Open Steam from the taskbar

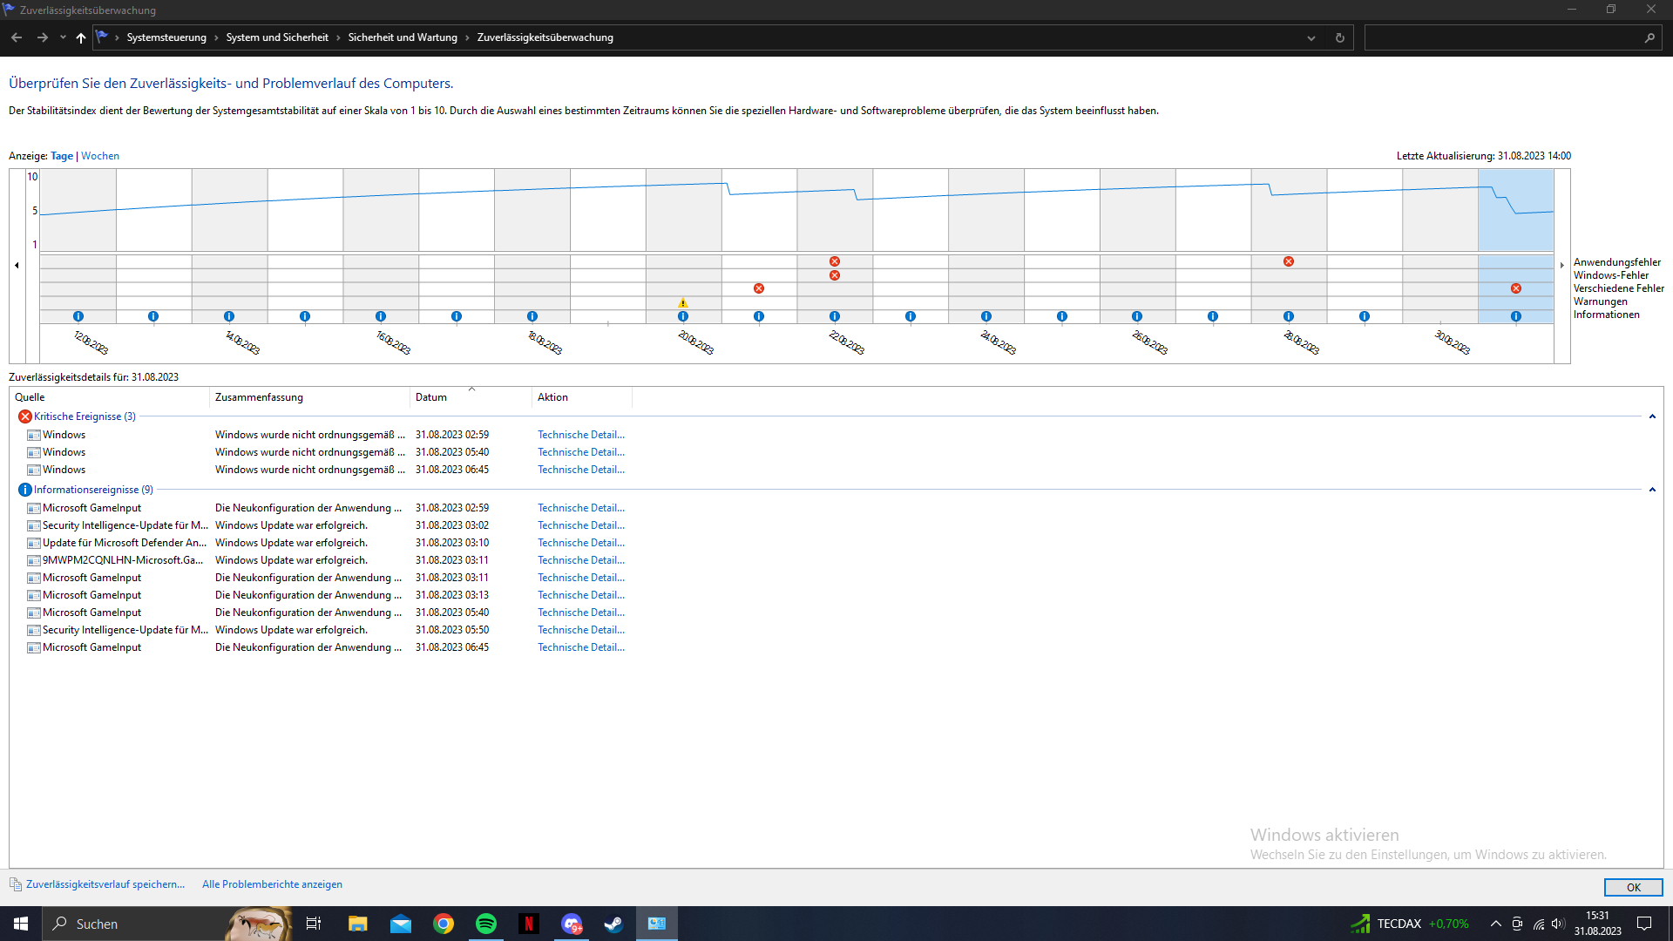(x=613, y=924)
